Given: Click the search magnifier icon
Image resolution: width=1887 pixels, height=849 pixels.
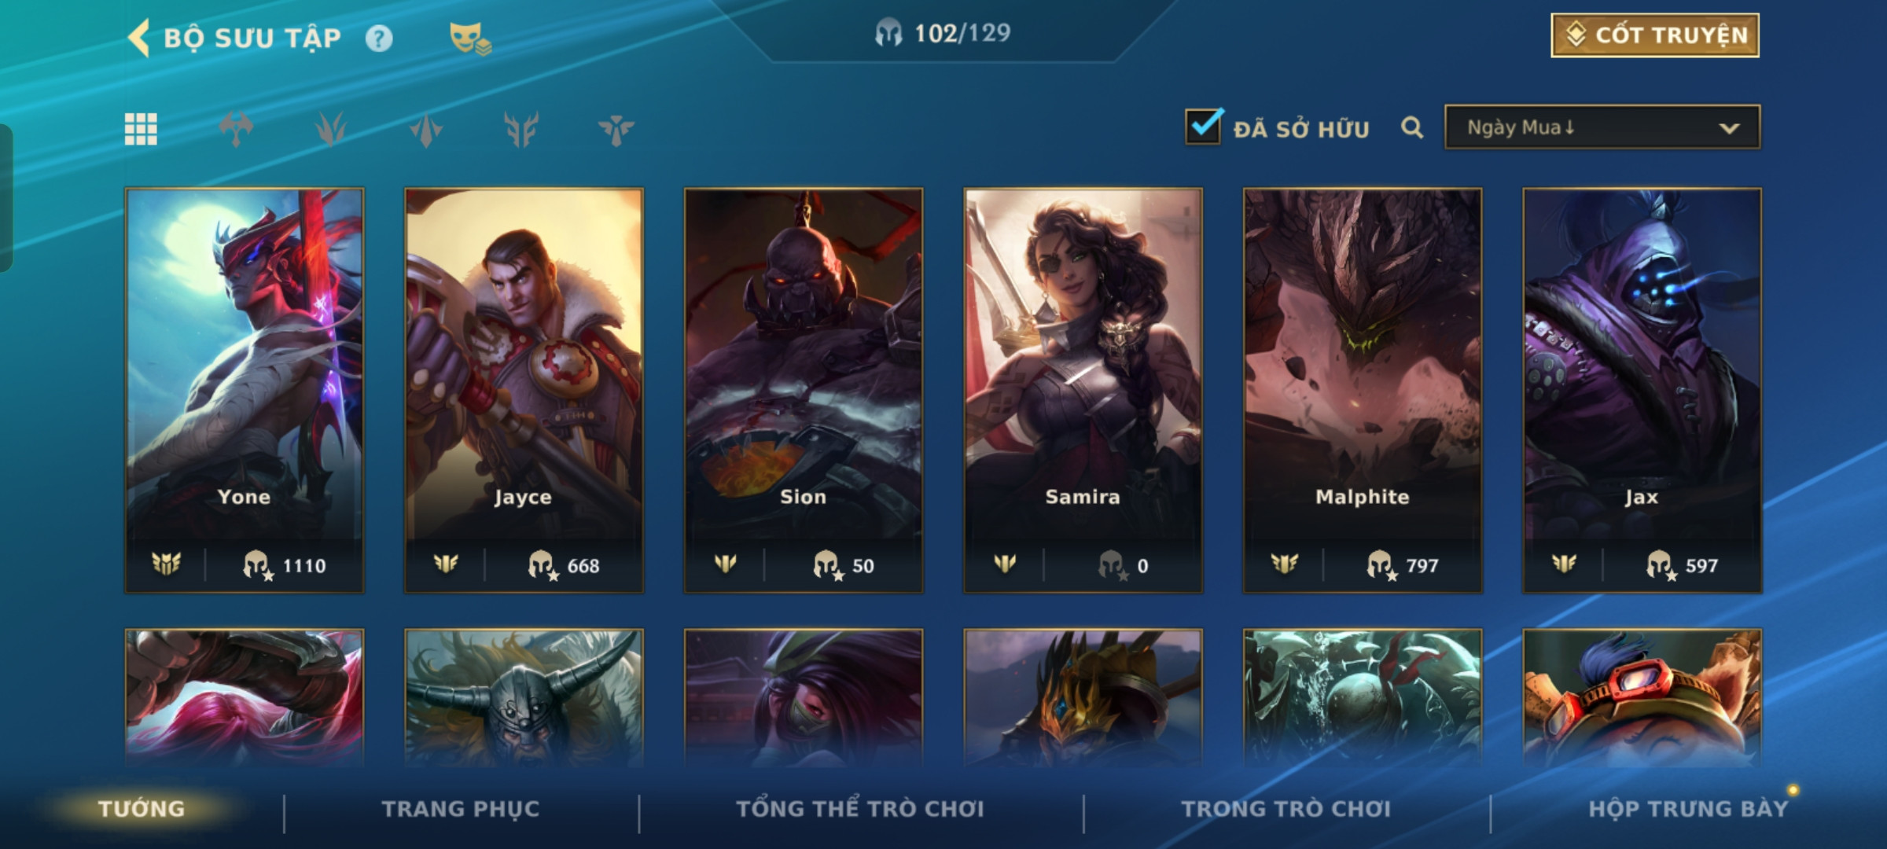Looking at the screenshot, I should click(x=1412, y=127).
